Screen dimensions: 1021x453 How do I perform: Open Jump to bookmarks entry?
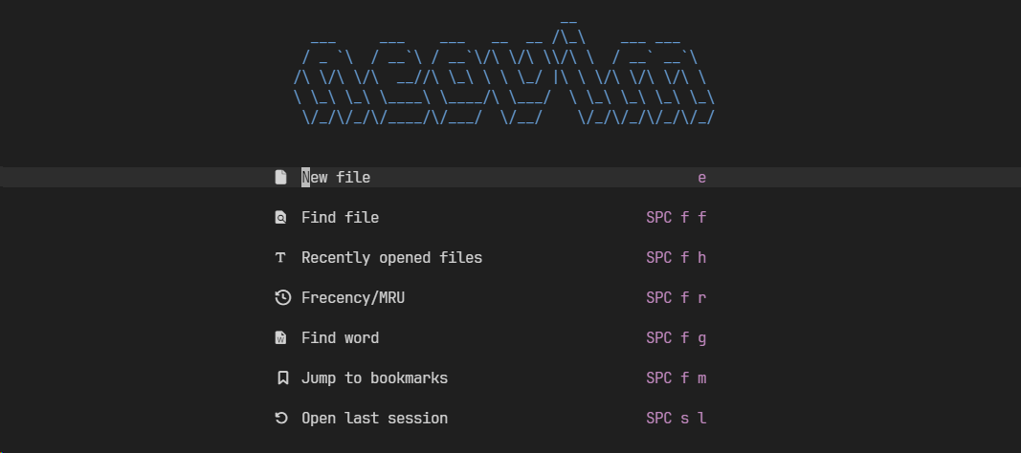click(374, 378)
